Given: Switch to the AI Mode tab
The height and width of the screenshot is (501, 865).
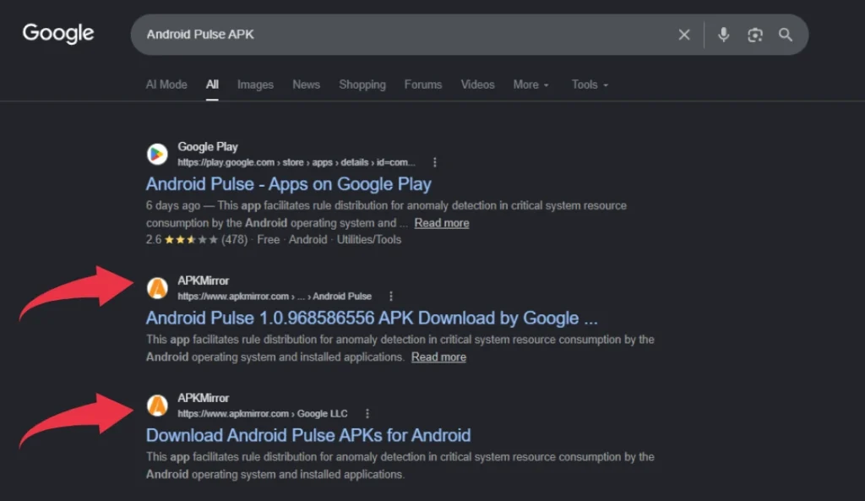Looking at the screenshot, I should tap(166, 84).
